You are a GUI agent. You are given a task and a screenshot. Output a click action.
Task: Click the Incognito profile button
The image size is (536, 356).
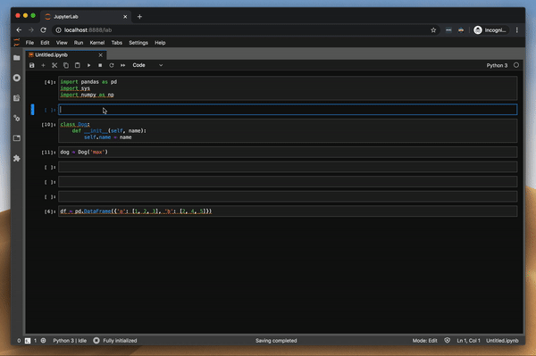click(x=490, y=30)
